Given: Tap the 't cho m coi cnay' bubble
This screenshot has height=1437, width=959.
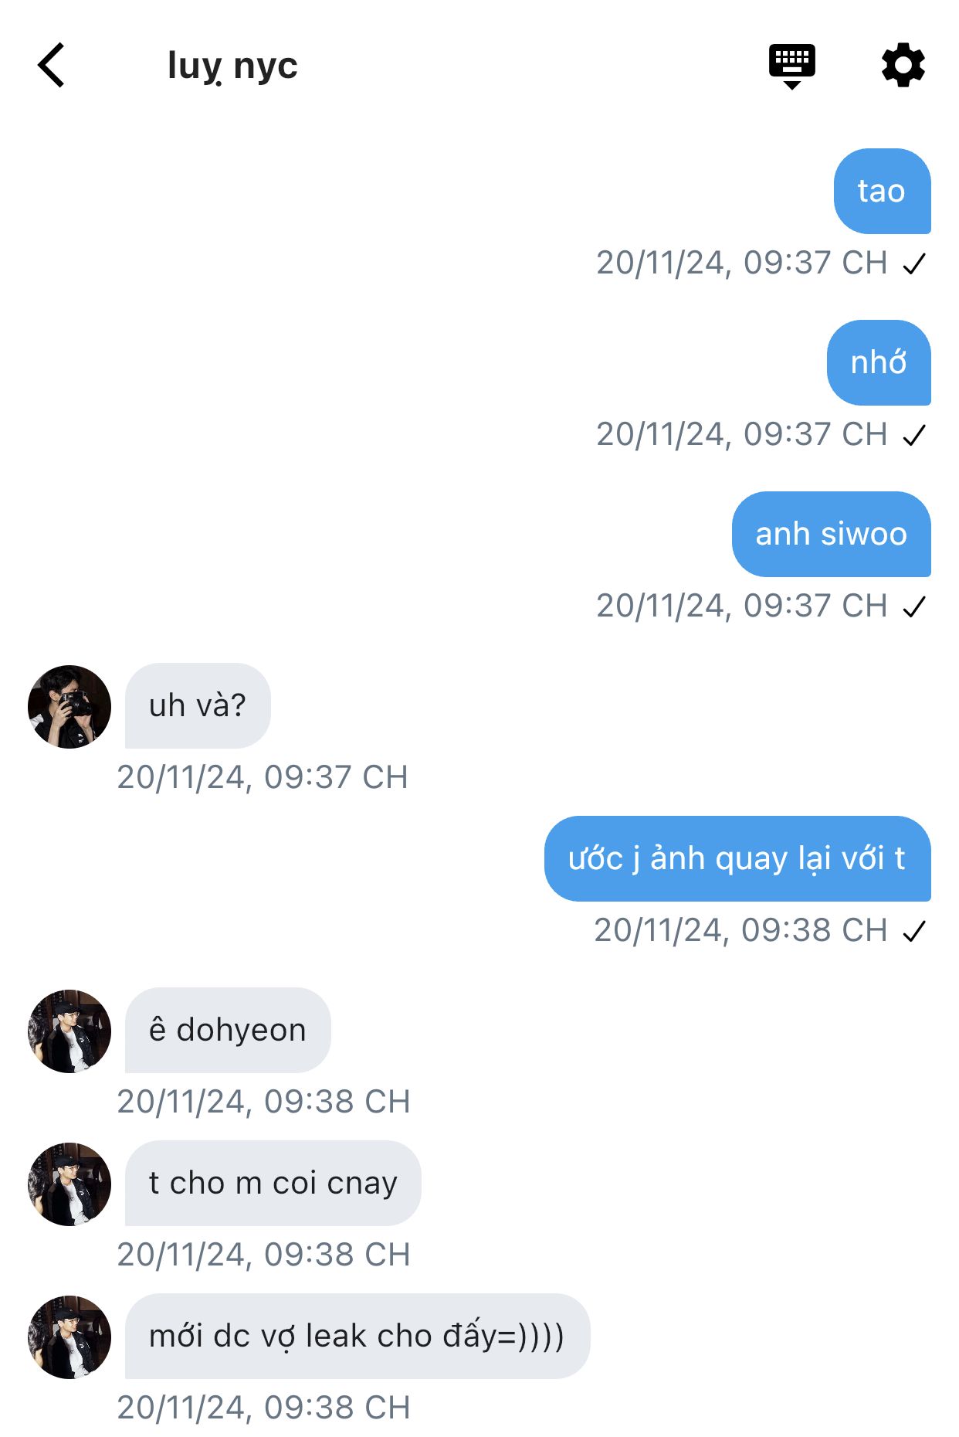Looking at the screenshot, I should tap(273, 1183).
